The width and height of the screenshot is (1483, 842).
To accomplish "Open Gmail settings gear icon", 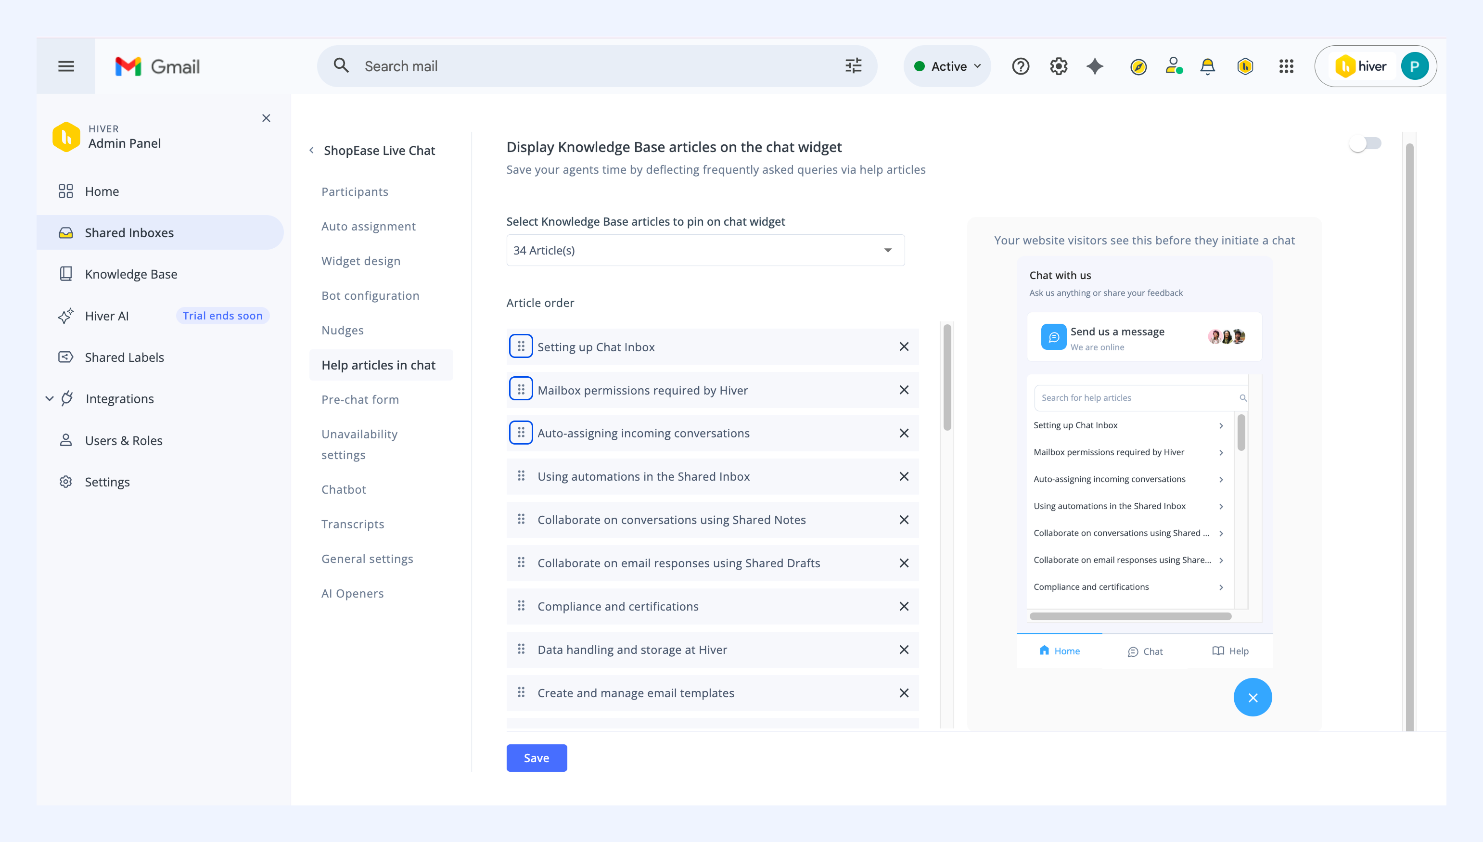I will pyautogui.click(x=1058, y=66).
